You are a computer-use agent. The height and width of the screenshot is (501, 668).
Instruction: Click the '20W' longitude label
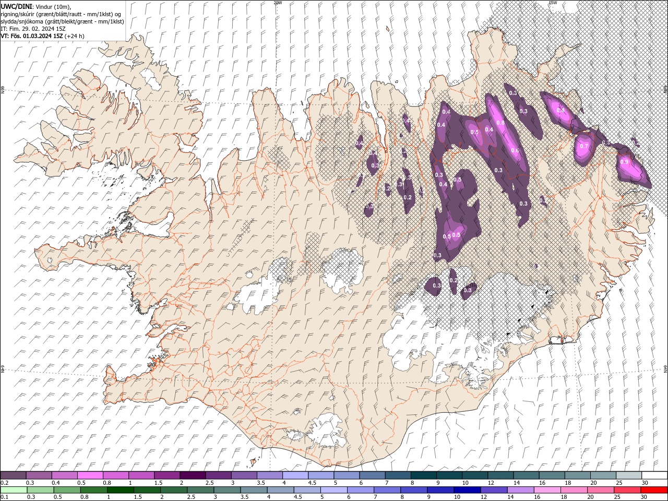[x=278, y=3]
